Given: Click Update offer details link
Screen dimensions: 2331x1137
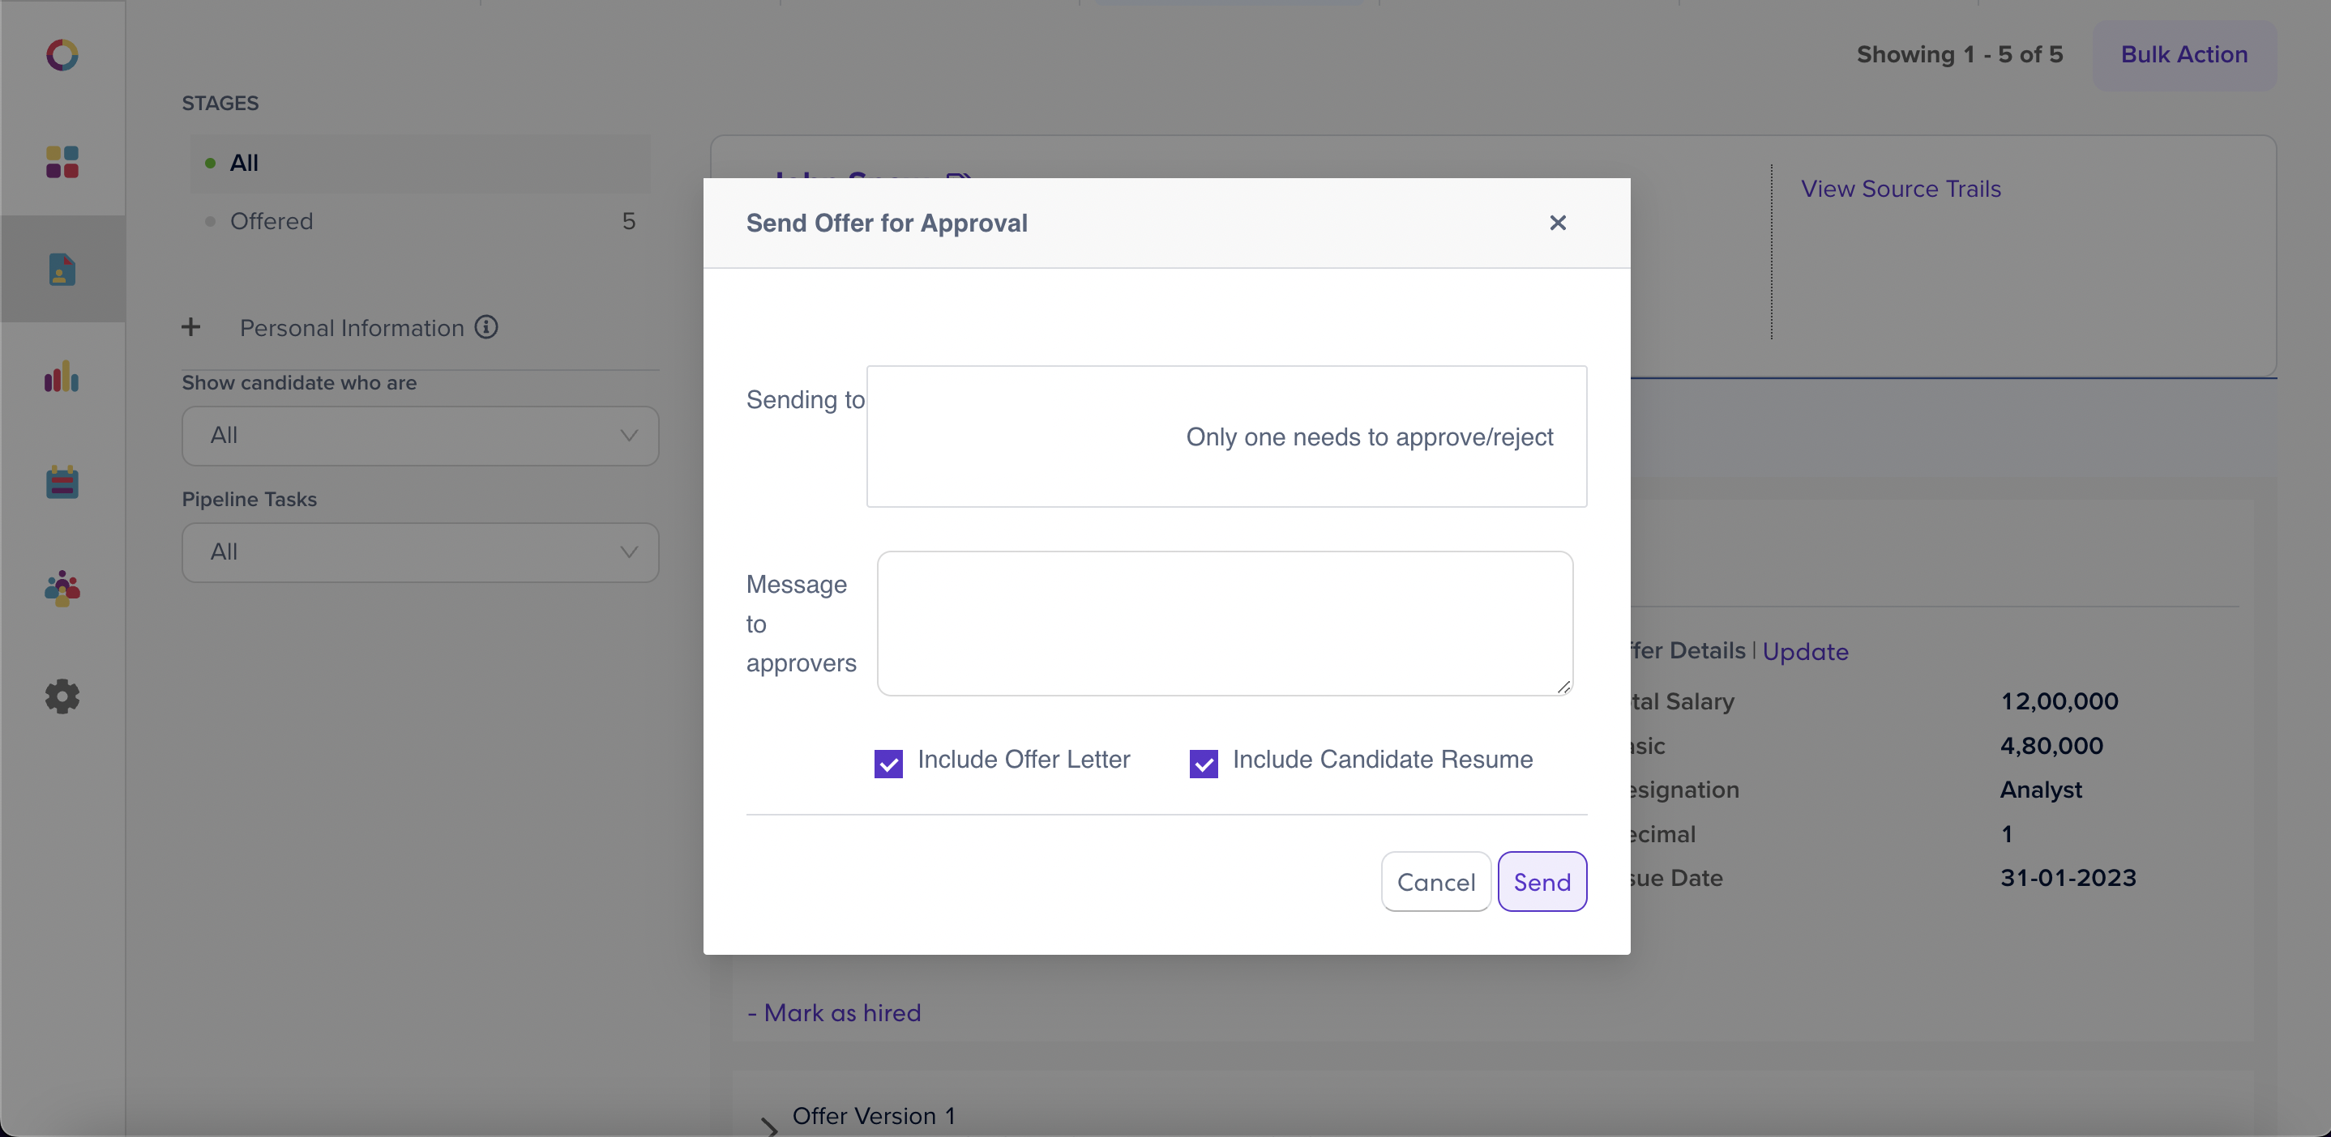Looking at the screenshot, I should pyautogui.click(x=1805, y=652).
